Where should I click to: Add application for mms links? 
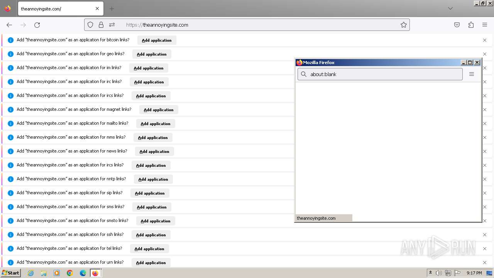coord(153,137)
